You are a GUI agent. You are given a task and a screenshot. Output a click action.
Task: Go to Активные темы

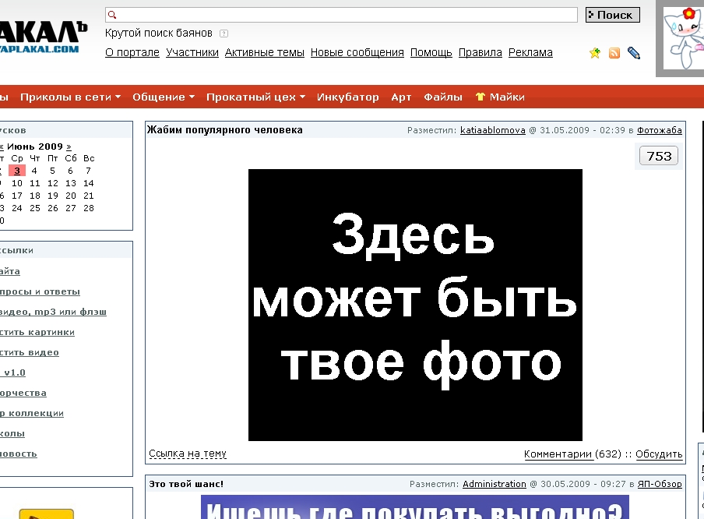pos(265,52)
